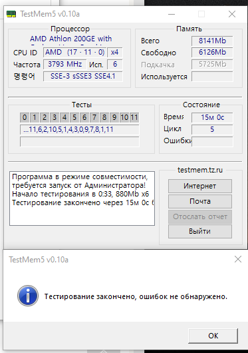The height and width of the screenshot is (353, 248).
Task: Click the free memory value 6126Mb
Action: 212,52
